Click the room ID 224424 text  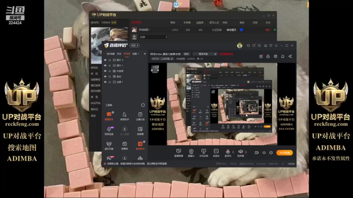[x=191, y=59]
